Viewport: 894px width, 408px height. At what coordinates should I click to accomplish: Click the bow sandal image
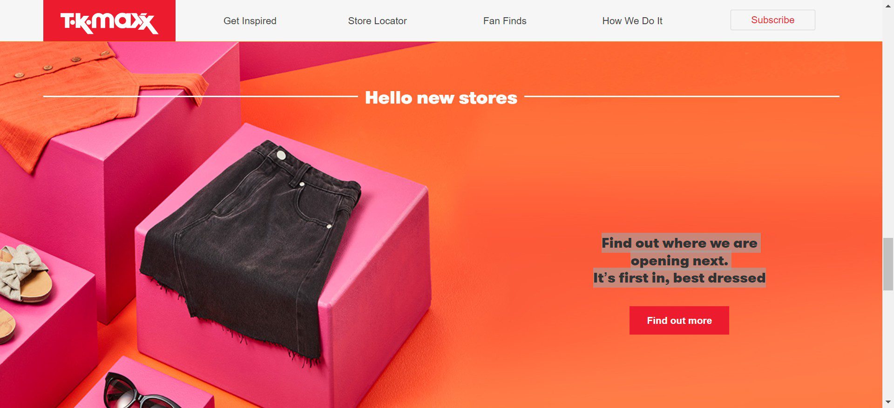pos(23,274)
